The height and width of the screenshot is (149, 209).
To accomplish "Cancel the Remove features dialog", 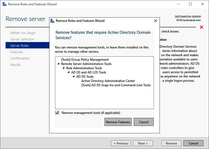I will pyautogui.click(x=144, y=122).
